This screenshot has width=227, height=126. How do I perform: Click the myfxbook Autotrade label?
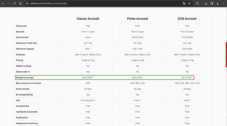pos(27,112)
